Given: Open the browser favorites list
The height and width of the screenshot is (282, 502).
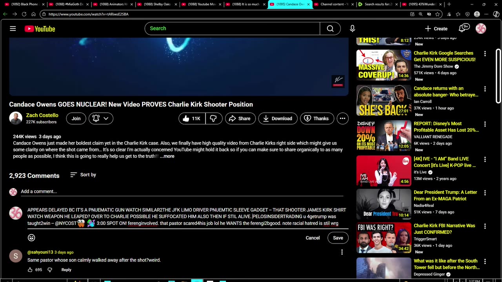Looking at the screenshot, I should [458, 14].
